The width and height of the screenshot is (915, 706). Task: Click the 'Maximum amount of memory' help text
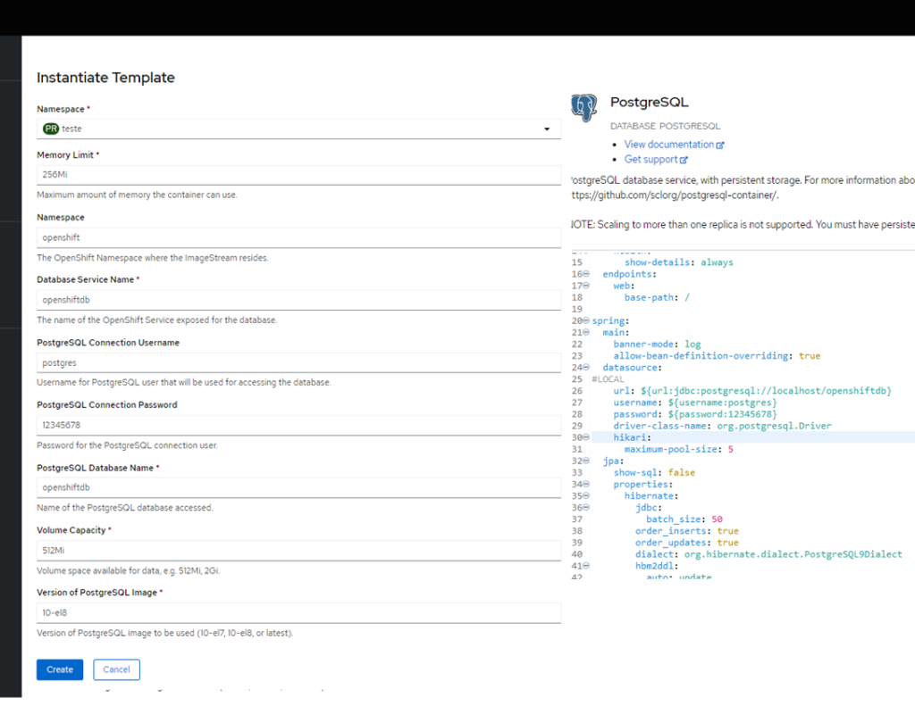[x=137, y=195]
